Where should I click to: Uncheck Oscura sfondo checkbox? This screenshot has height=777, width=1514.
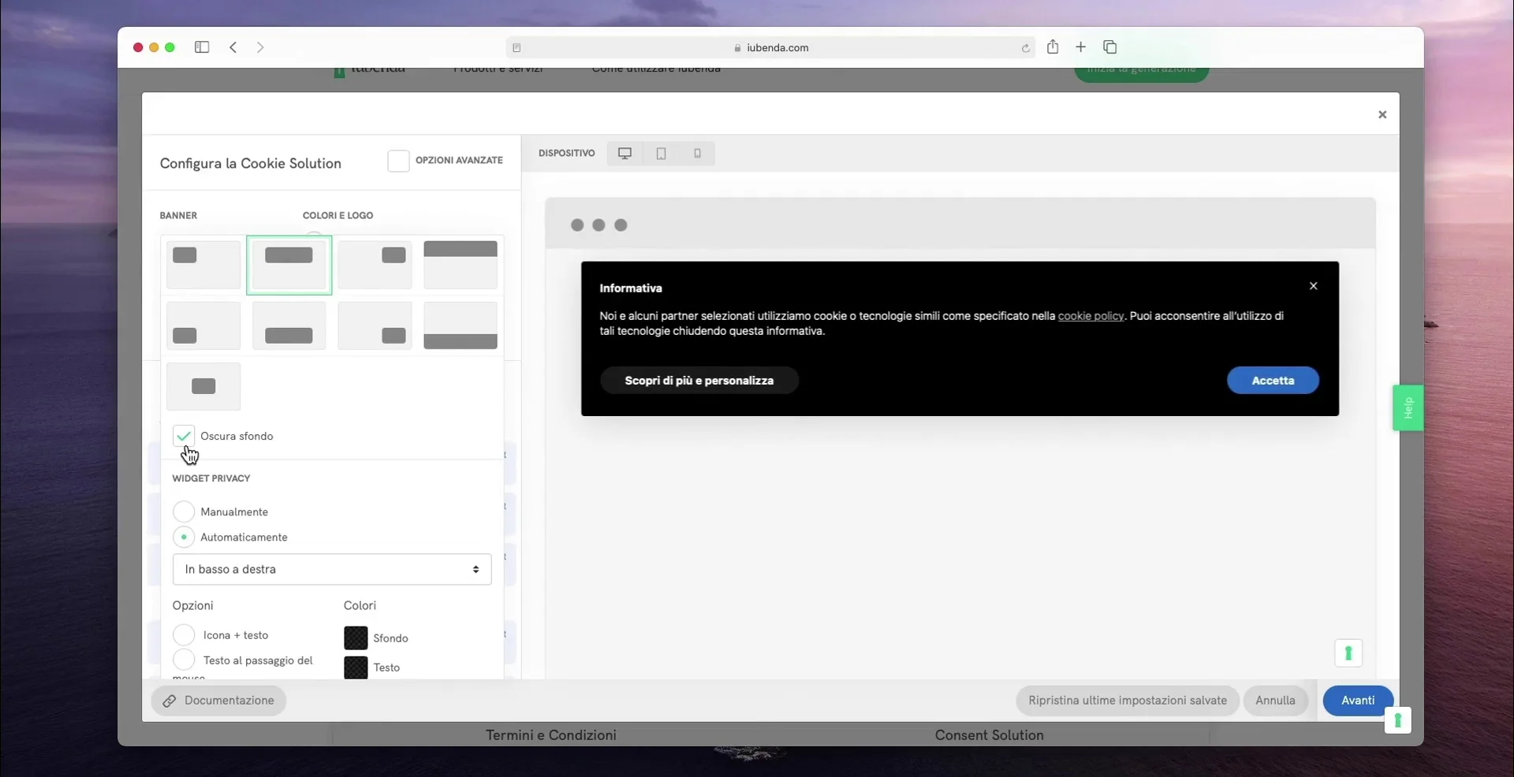pos(184,436)
